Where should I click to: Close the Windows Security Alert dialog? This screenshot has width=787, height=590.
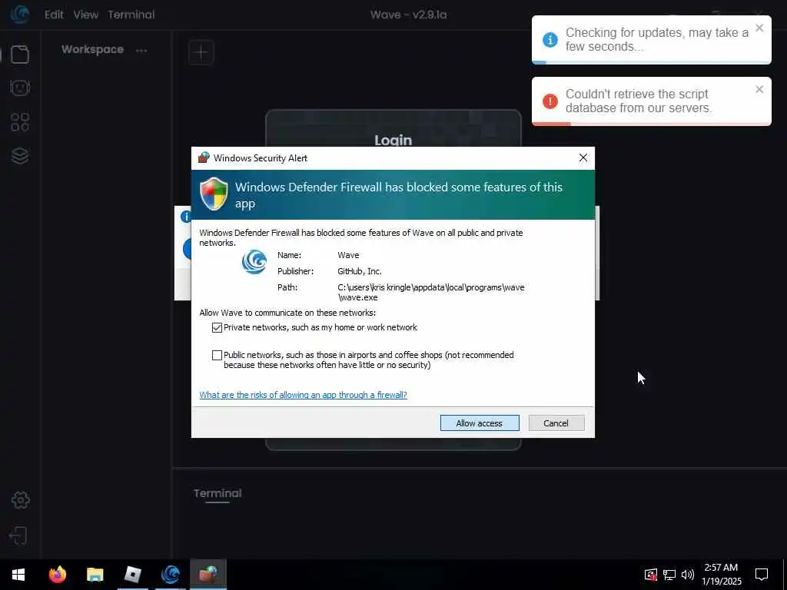pyautogui.click(x=583, y=157)
